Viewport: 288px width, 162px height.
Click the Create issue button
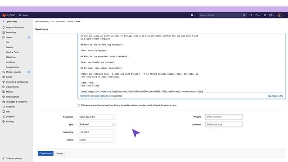point(45,153)
